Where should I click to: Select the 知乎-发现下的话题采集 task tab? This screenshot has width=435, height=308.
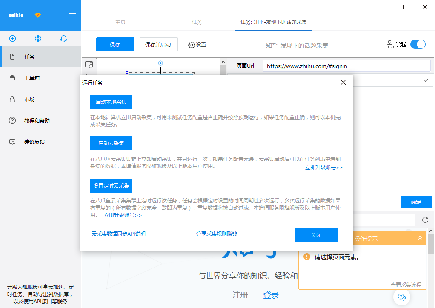pyautogui.click(x=274, y=22)
